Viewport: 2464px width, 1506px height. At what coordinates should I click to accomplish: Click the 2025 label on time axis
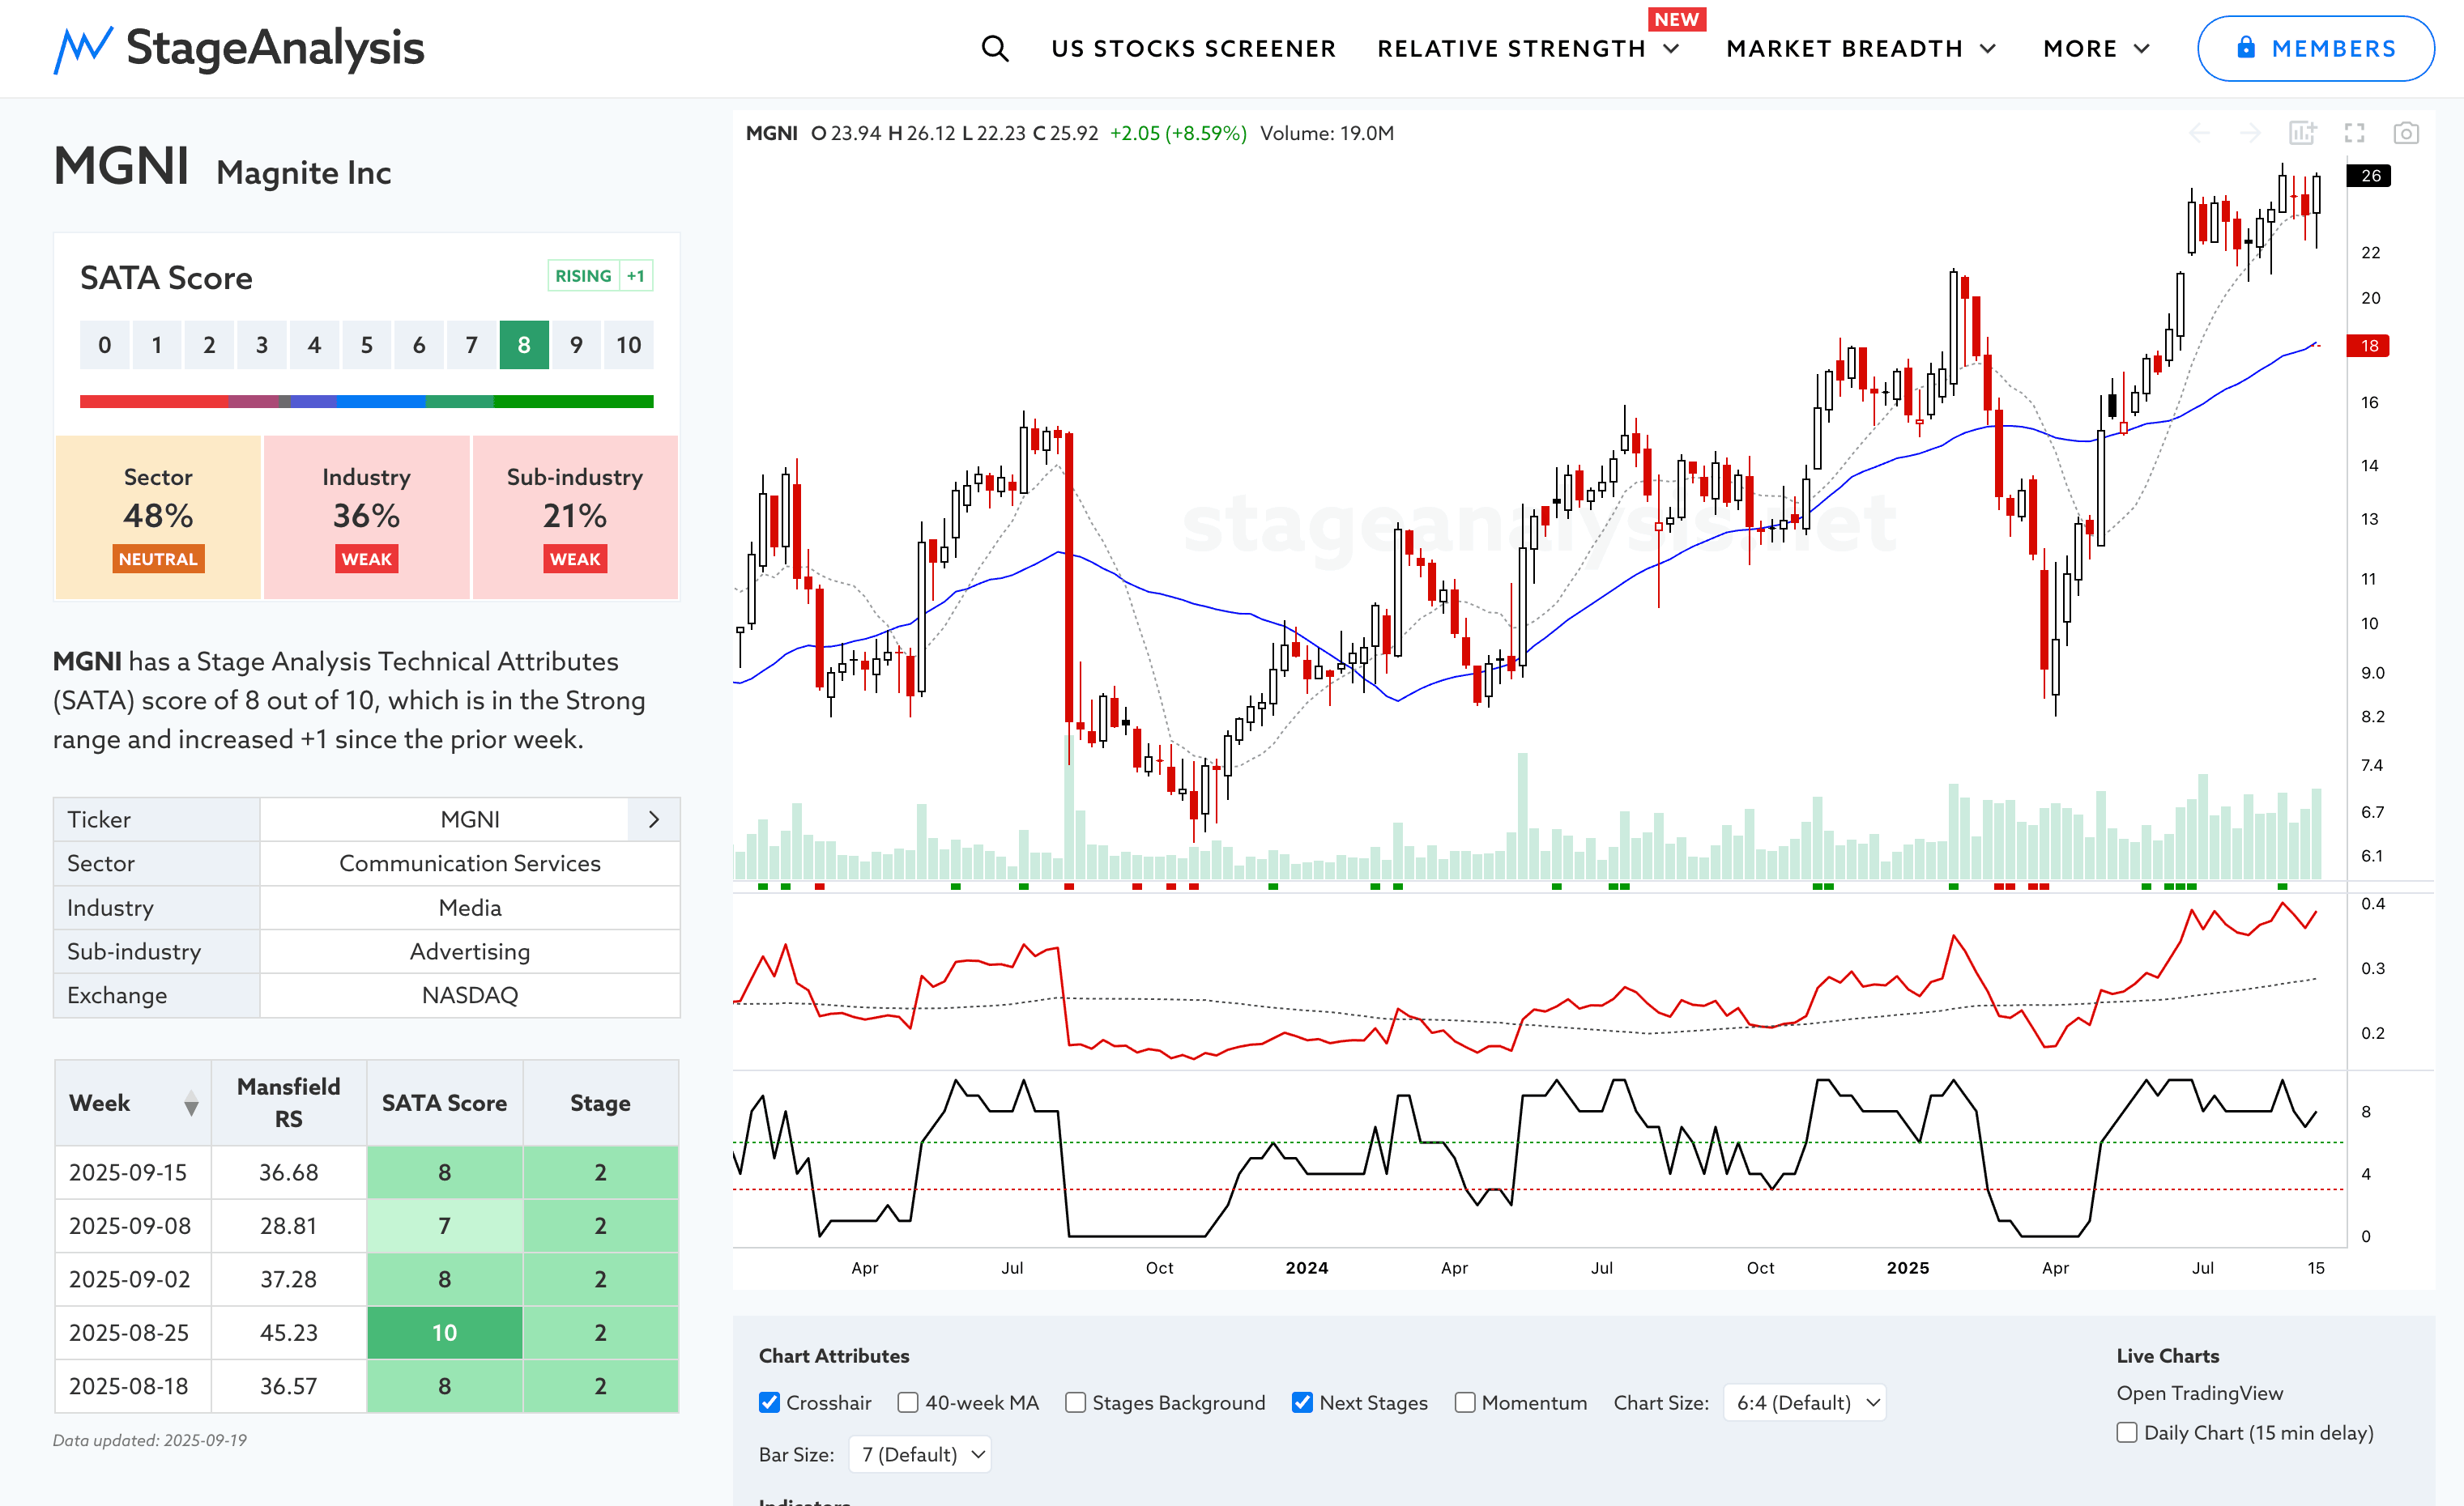1907,1267
